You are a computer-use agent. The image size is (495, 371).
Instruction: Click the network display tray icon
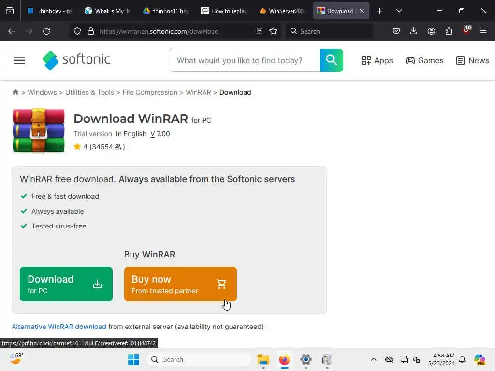[x=404, y=359]
